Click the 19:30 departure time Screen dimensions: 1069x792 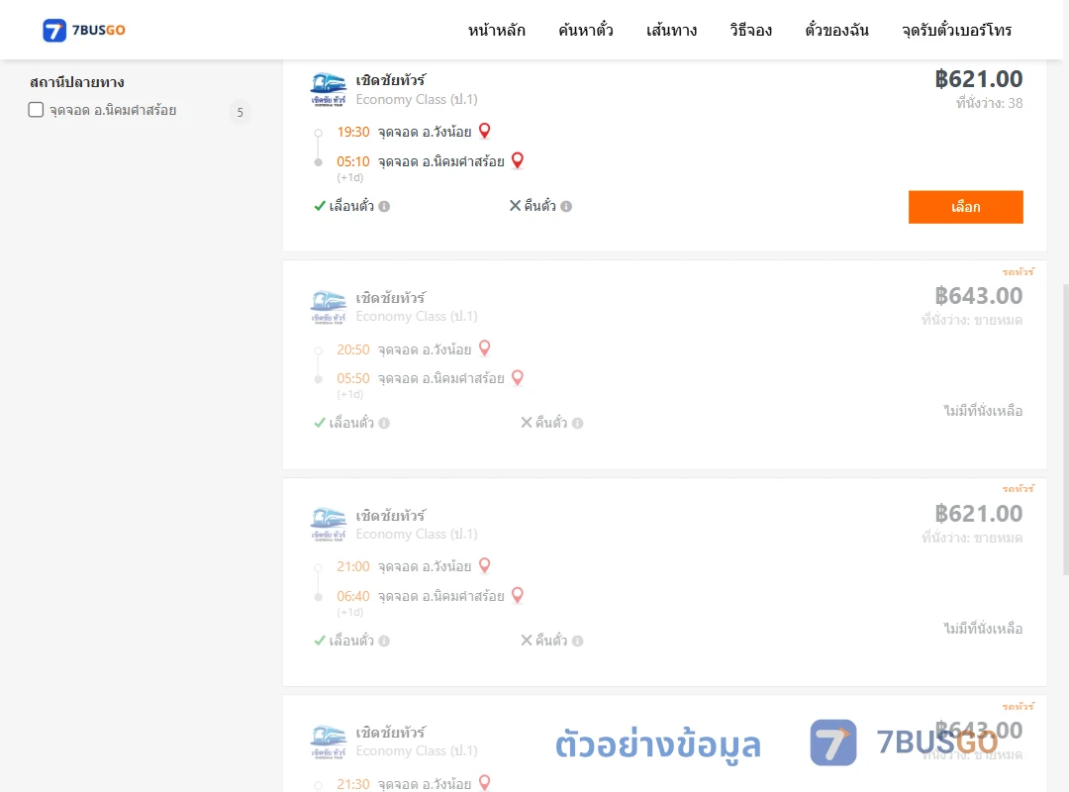tap(353, 132)
